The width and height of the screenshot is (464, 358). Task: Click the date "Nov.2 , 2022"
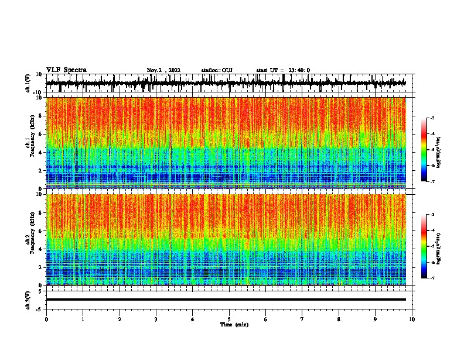pyautogui.click(x=163, y=70)
